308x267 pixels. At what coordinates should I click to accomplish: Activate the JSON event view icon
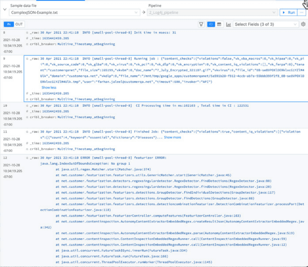211,24
